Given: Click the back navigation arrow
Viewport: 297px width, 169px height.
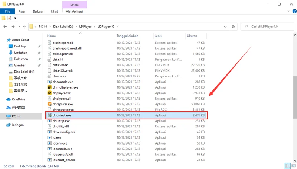Looking at the screenshot, I should click(x=5, y=27).
